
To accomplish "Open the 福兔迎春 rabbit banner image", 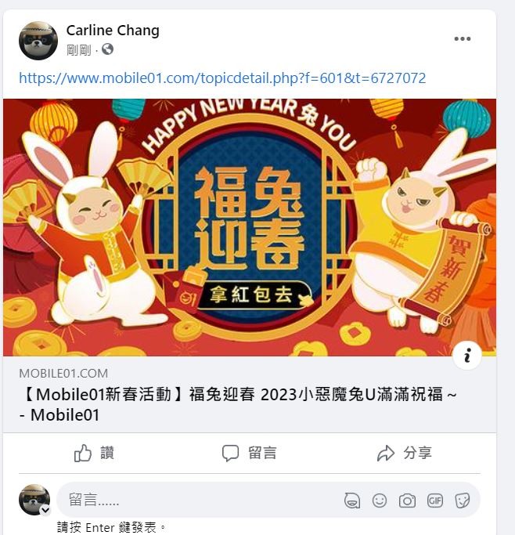I will [x=250, y=228].
